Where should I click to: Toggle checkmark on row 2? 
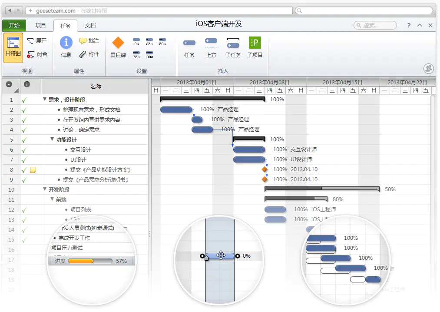pos(24,110)
